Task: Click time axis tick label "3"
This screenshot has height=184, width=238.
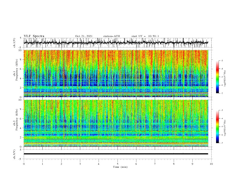Action: (x=80, y=164)
